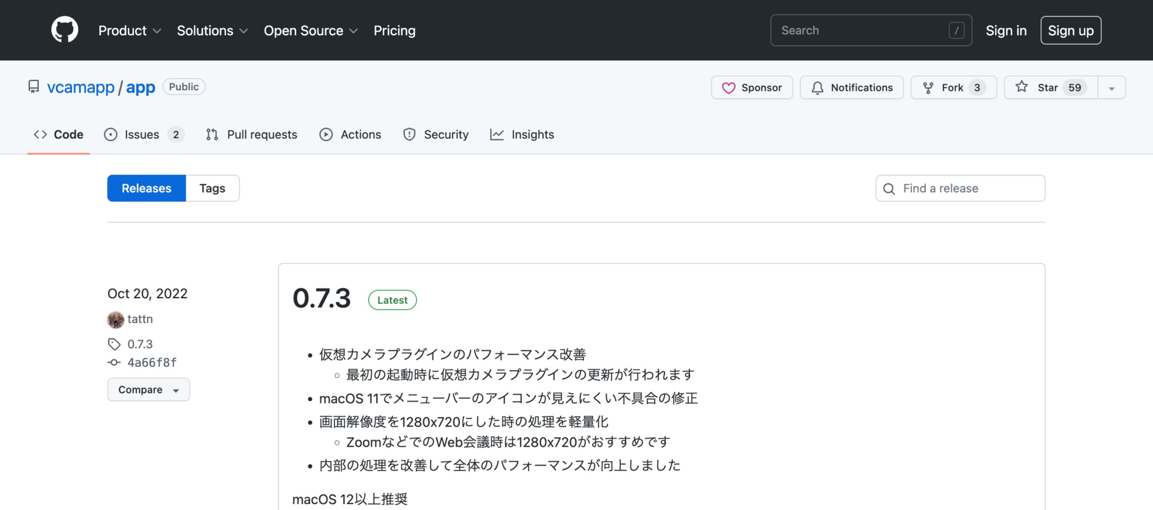1153x510 pixels.
Task: Open the app repository link
Action: tap(141, 87)
